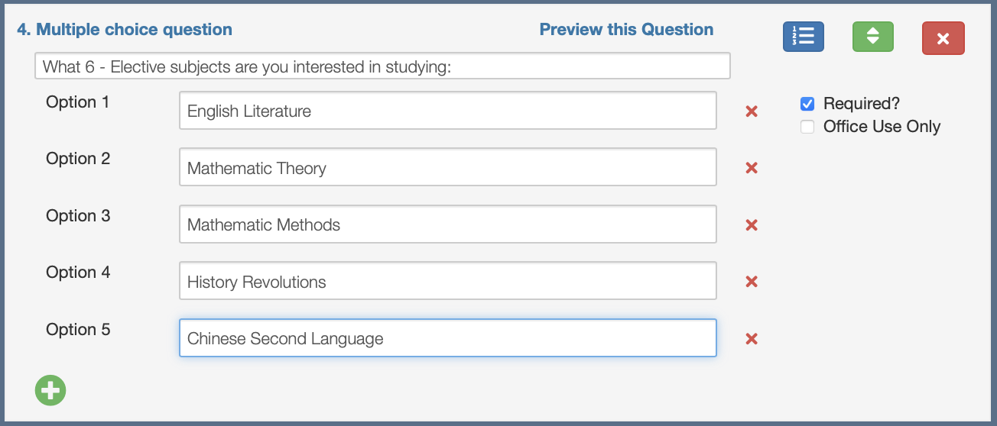
Task: Click the Office Use Only label text
Action: [882, 127]
